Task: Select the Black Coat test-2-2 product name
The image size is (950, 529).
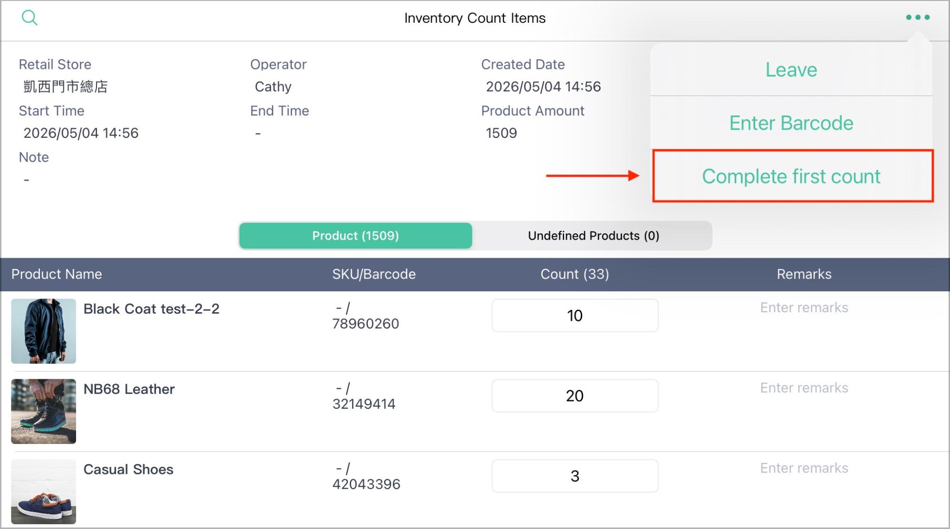Action: 152,309
